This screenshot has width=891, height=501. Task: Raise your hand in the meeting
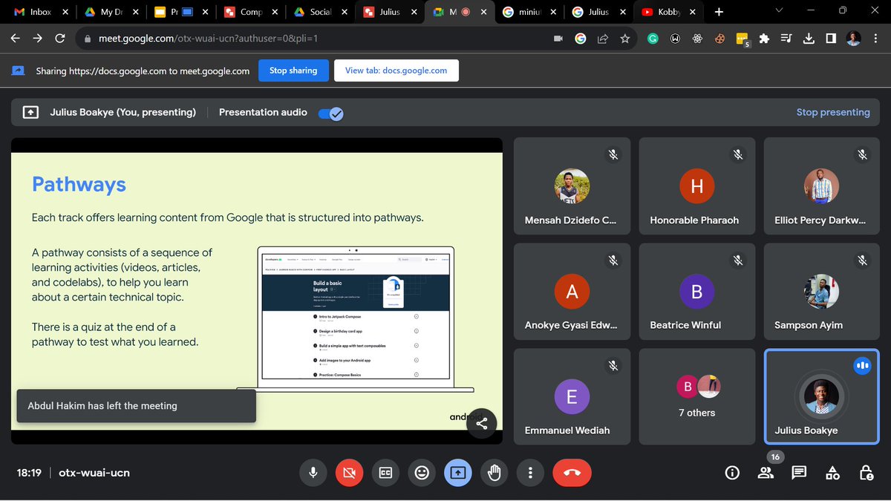coord(495,473)
